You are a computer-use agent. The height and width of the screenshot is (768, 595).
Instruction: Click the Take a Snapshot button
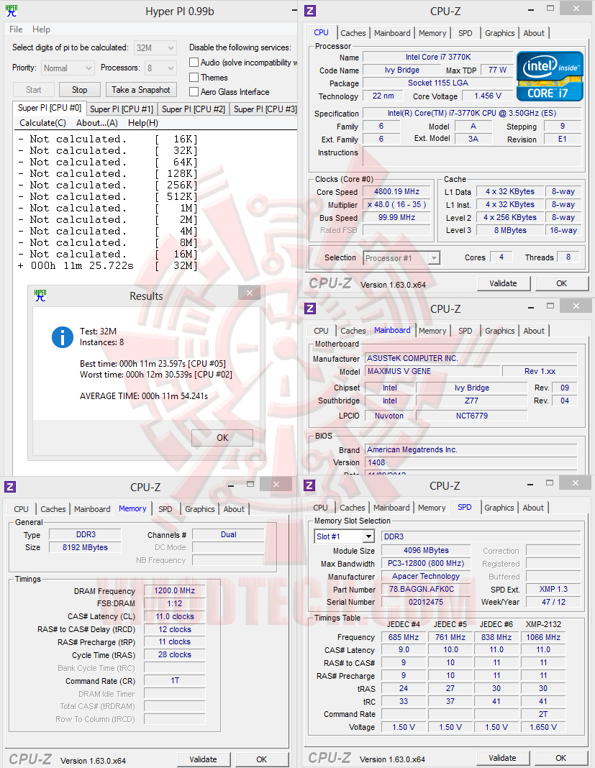click(x=141, y=90)
